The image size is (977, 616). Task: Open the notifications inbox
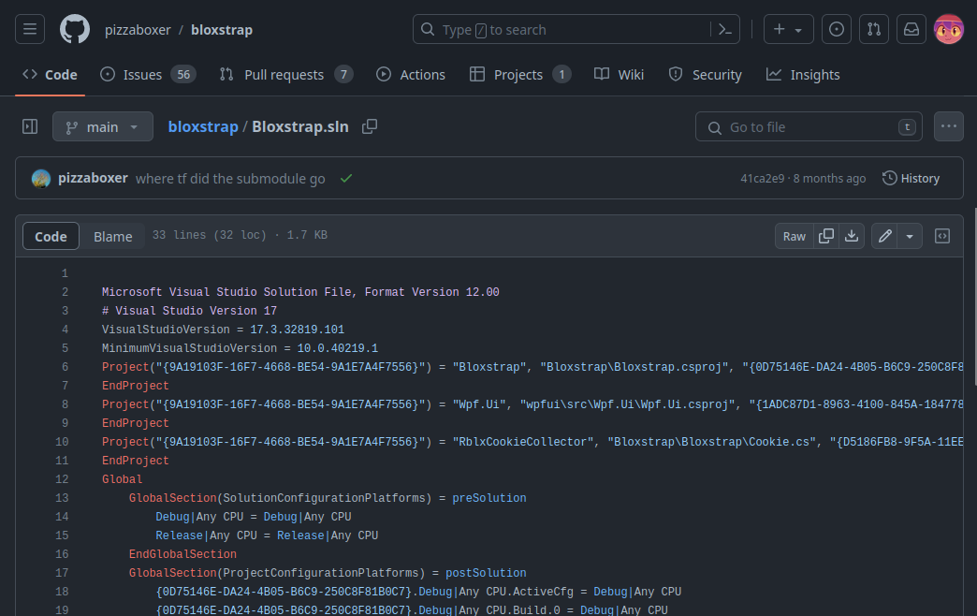pos(911,30)
